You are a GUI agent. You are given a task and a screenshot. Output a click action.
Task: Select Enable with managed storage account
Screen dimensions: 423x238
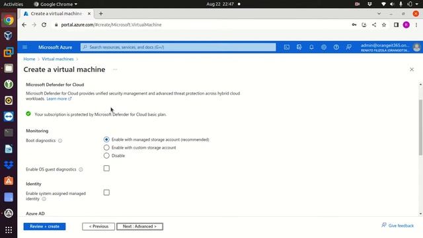tap(106, 139)
